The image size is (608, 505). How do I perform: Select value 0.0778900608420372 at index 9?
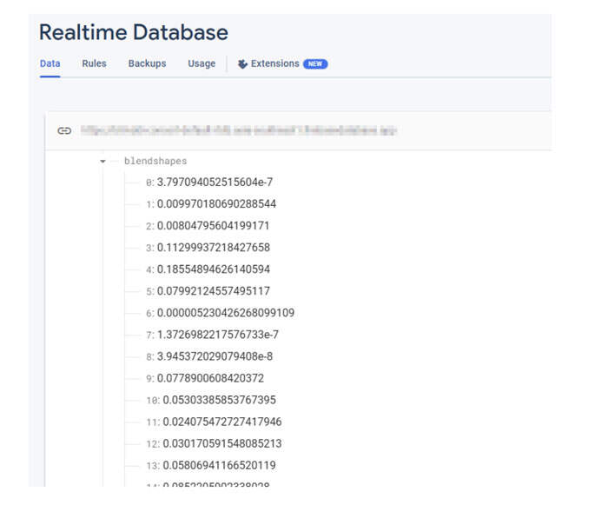coord(210,378)
